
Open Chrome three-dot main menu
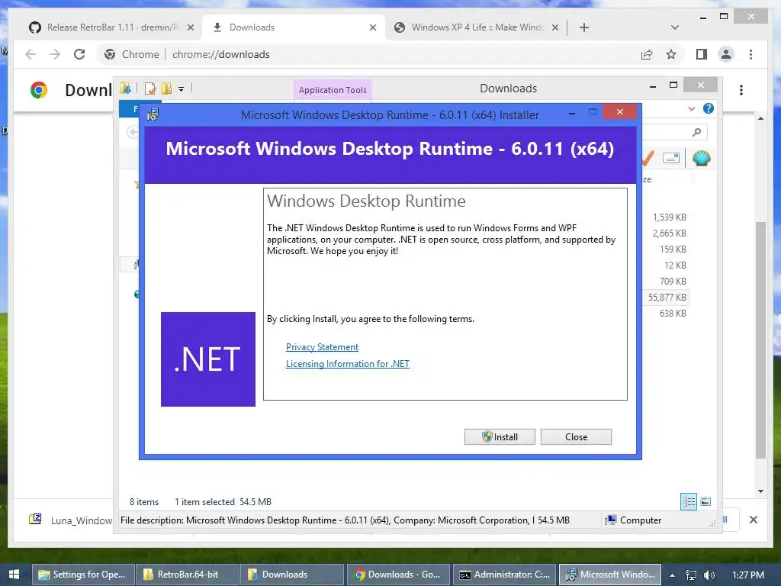(x=750, y=54)
